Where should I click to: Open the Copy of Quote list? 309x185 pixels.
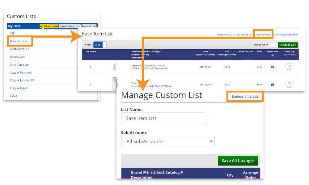click(19, 88)
